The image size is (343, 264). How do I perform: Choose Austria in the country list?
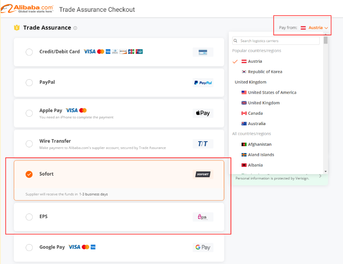click(x=255, y=61)
